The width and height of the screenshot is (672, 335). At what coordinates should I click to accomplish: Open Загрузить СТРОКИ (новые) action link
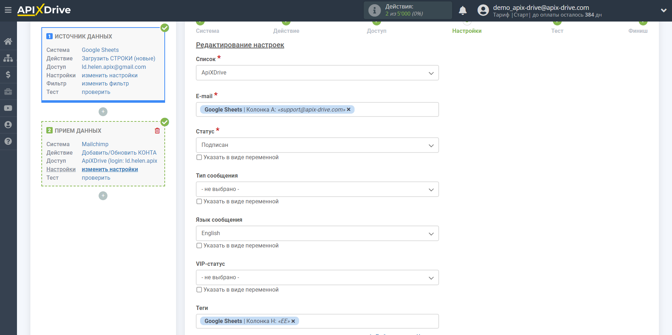coord(118,59)
